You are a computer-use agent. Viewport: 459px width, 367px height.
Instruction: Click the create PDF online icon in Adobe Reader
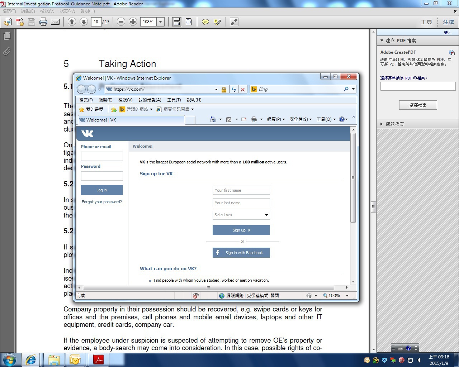coord(20,22)
